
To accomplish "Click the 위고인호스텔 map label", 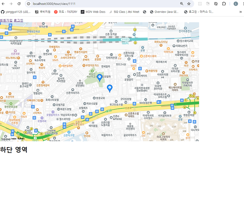I will coord(116,105).
